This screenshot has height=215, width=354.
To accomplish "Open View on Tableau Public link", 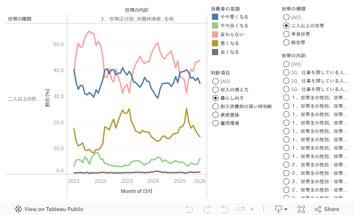I will (54, 209).
